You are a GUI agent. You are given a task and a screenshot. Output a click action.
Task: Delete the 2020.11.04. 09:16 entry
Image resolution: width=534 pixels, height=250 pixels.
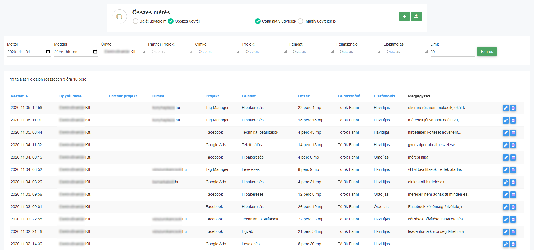(x=513, y=157)
